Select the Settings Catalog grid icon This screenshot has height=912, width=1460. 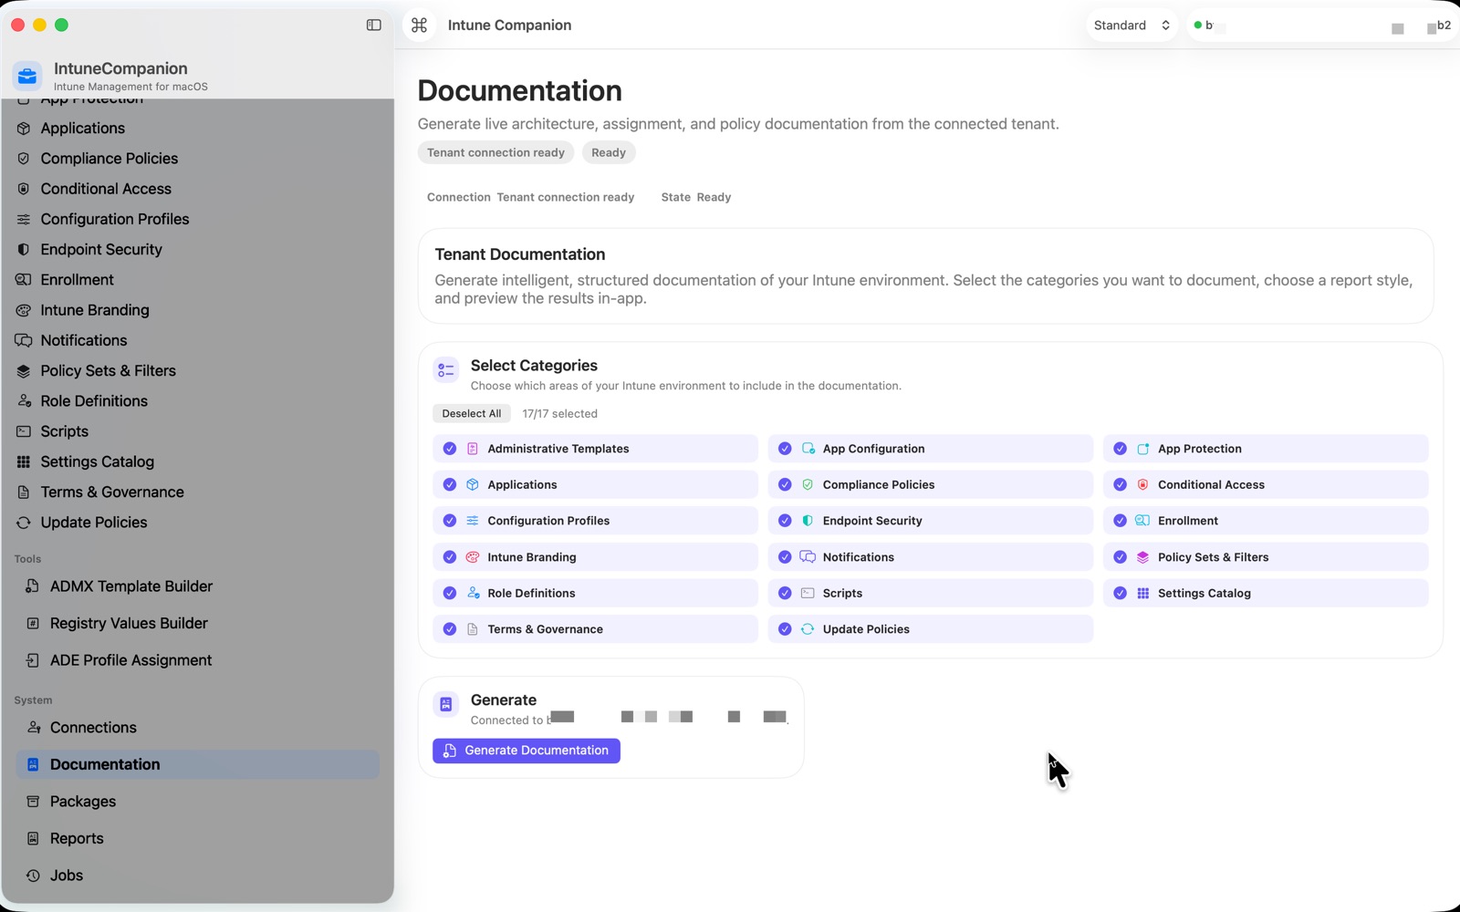click(23, 461)
